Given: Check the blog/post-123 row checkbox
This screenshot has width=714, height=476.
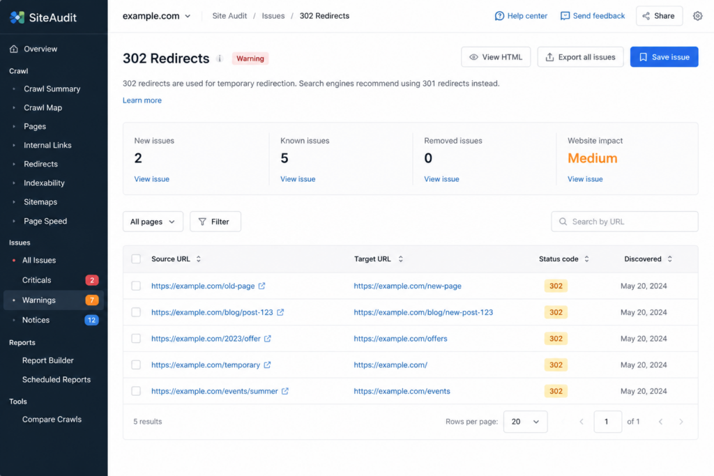Looking at the screenshot, I should [136, 312].
